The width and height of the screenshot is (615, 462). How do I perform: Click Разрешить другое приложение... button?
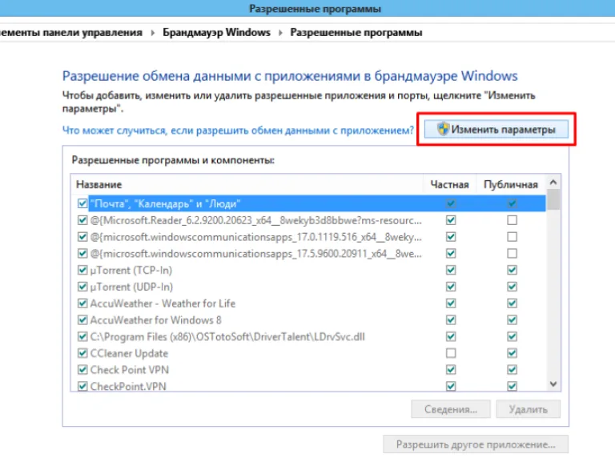476,444
